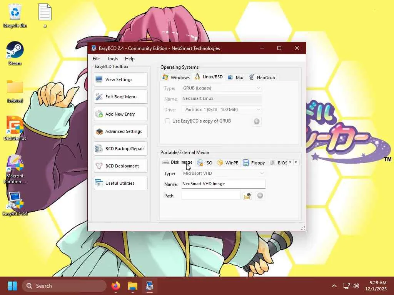Switch to the Floppy tab
Image resolution: width=394 pixels, height=295 pixels.
[x=254, y=163]
